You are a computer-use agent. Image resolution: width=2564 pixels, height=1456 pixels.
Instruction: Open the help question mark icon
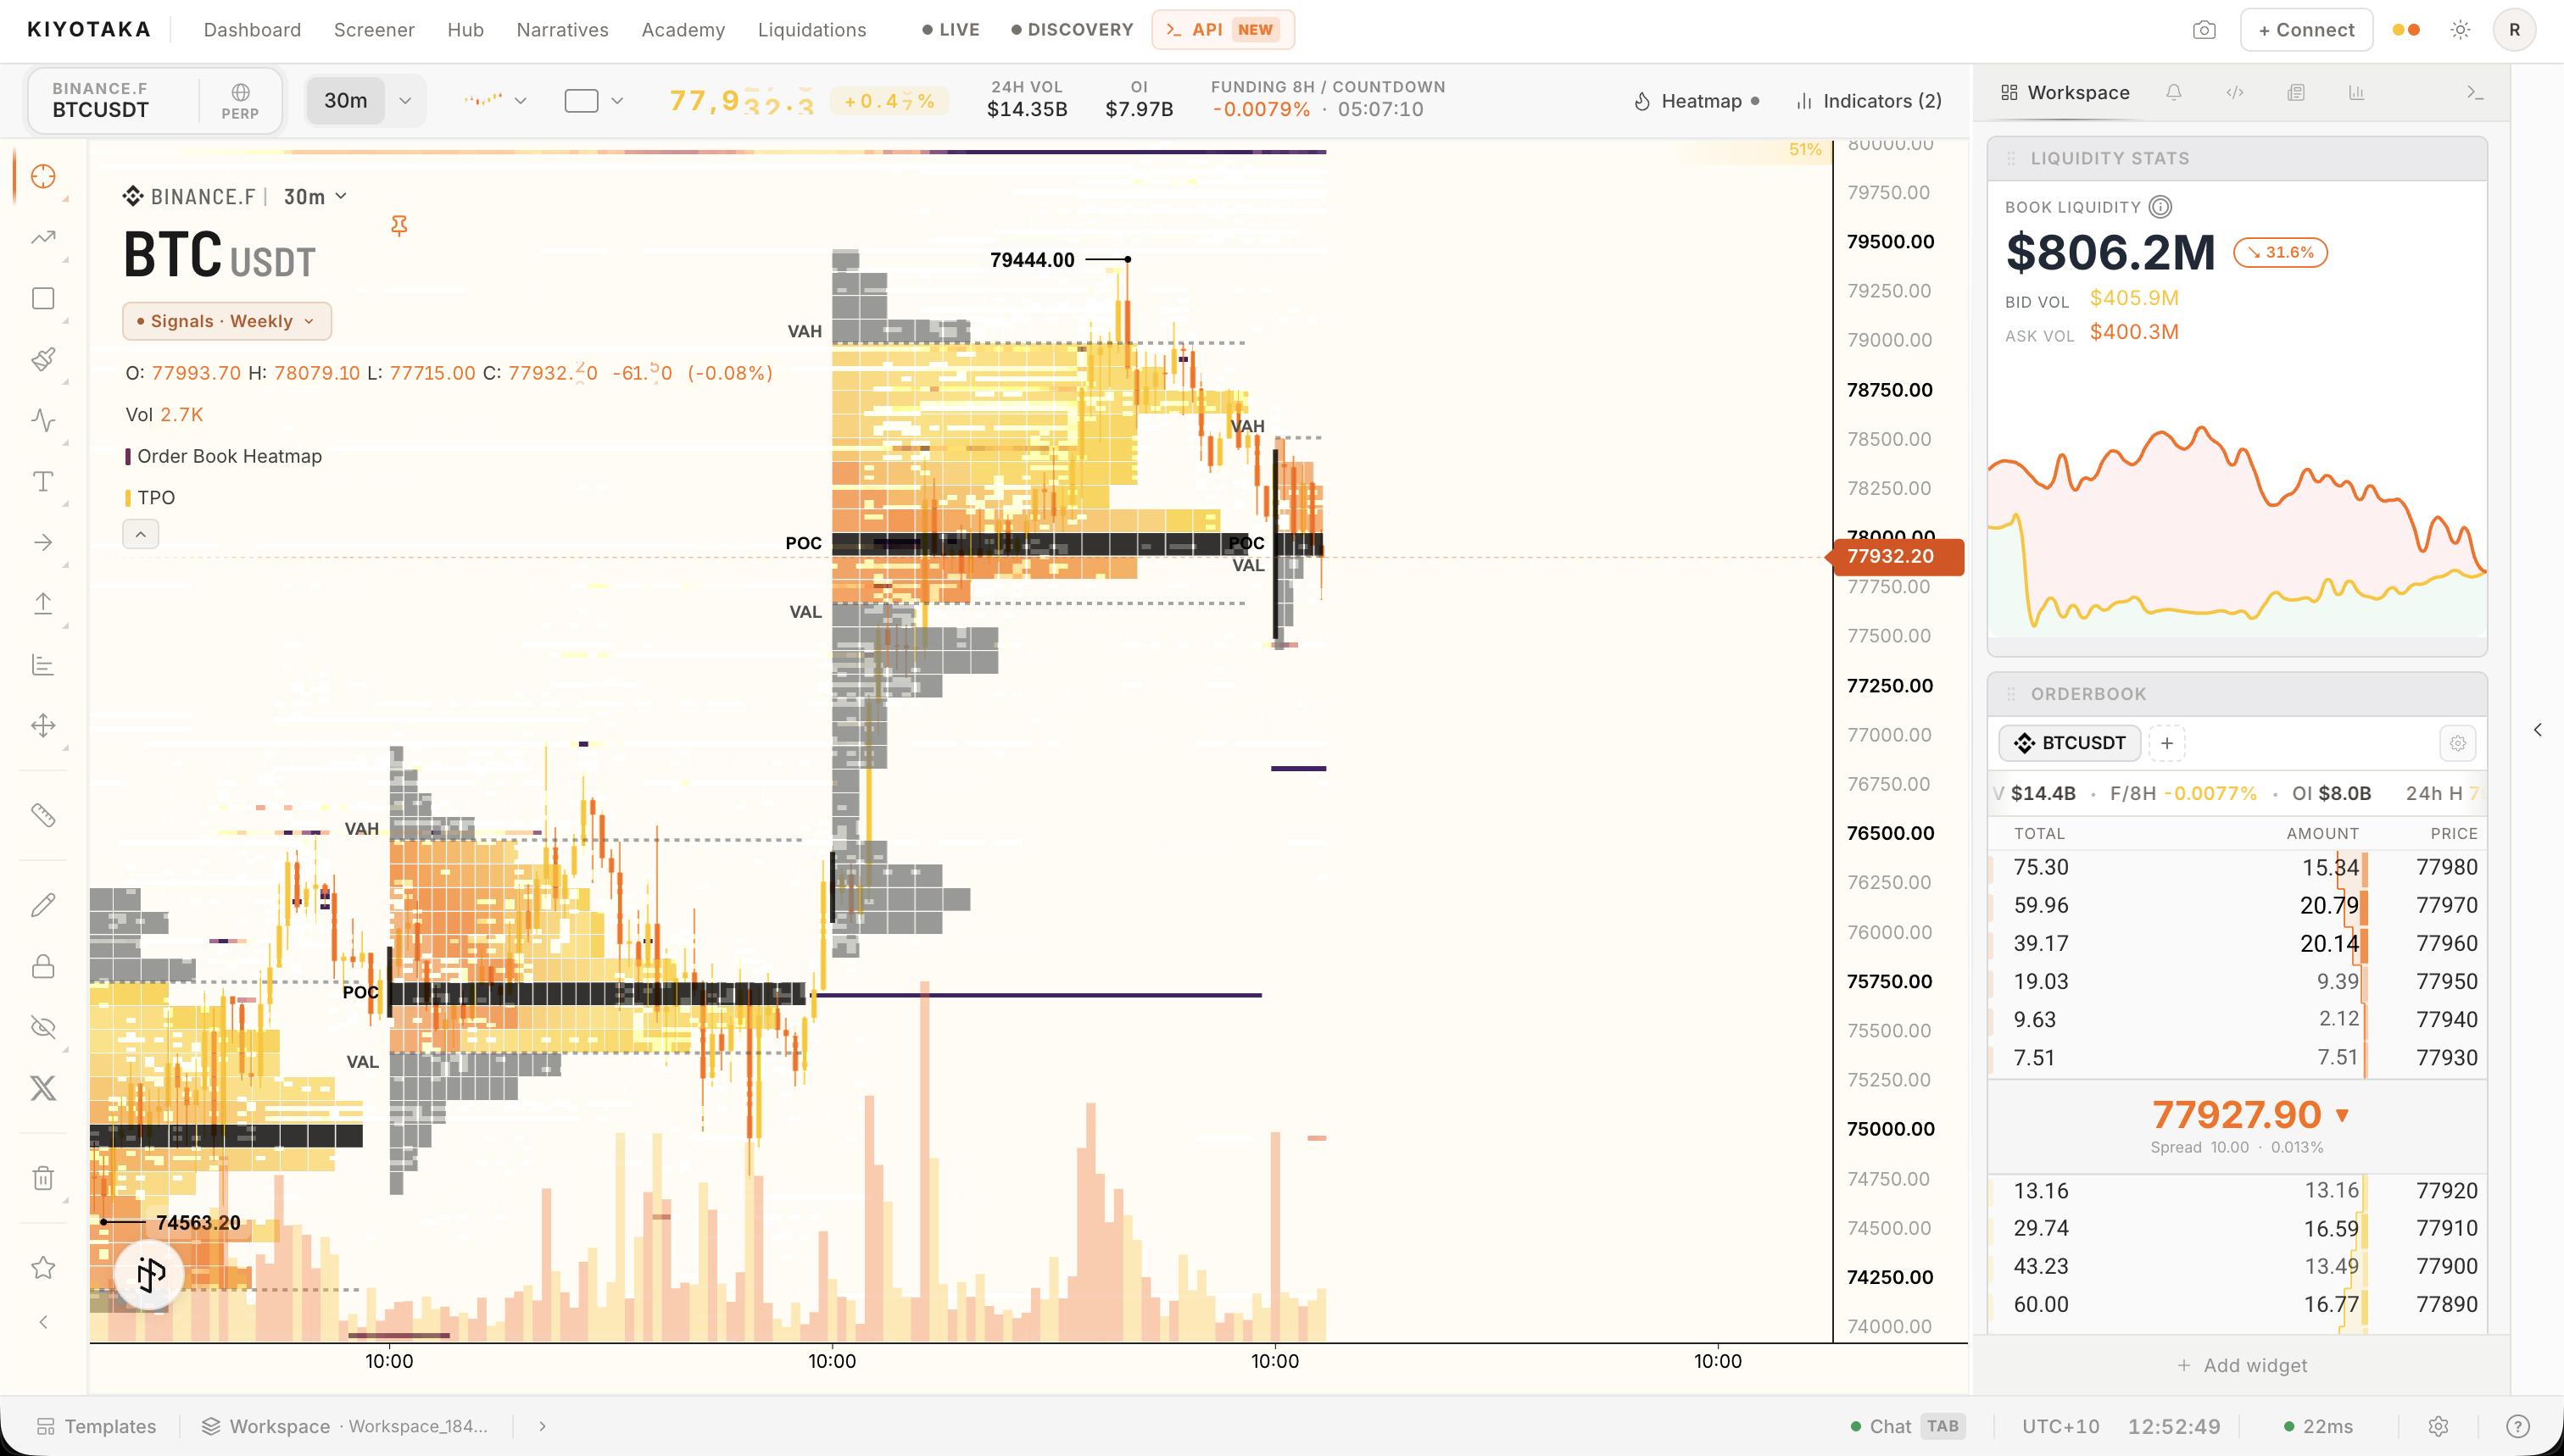[2518, 1427]
